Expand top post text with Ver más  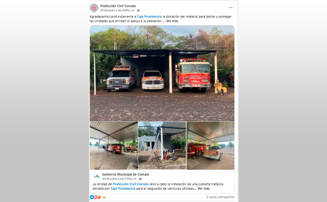tap(172, 21)
